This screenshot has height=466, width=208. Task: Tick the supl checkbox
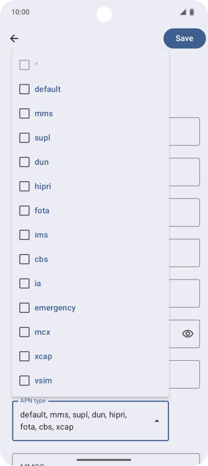[24, 138]
